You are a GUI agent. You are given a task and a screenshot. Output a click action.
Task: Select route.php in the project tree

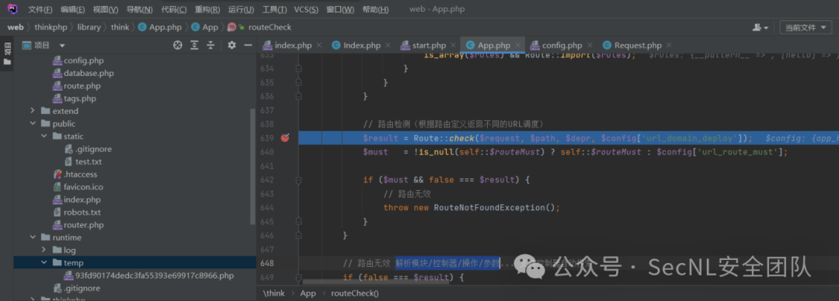[x=76, y=85]
